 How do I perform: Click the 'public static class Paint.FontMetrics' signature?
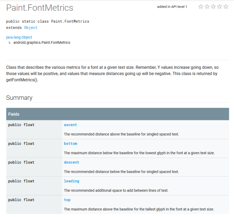tap(47, 21)
